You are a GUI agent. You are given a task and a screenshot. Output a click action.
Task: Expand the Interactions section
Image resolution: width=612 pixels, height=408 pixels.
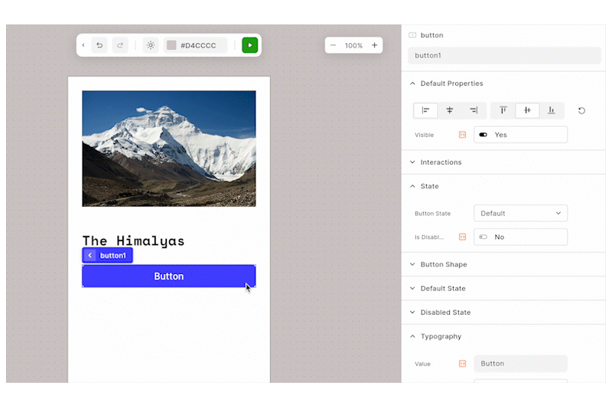tap(412, 162)
